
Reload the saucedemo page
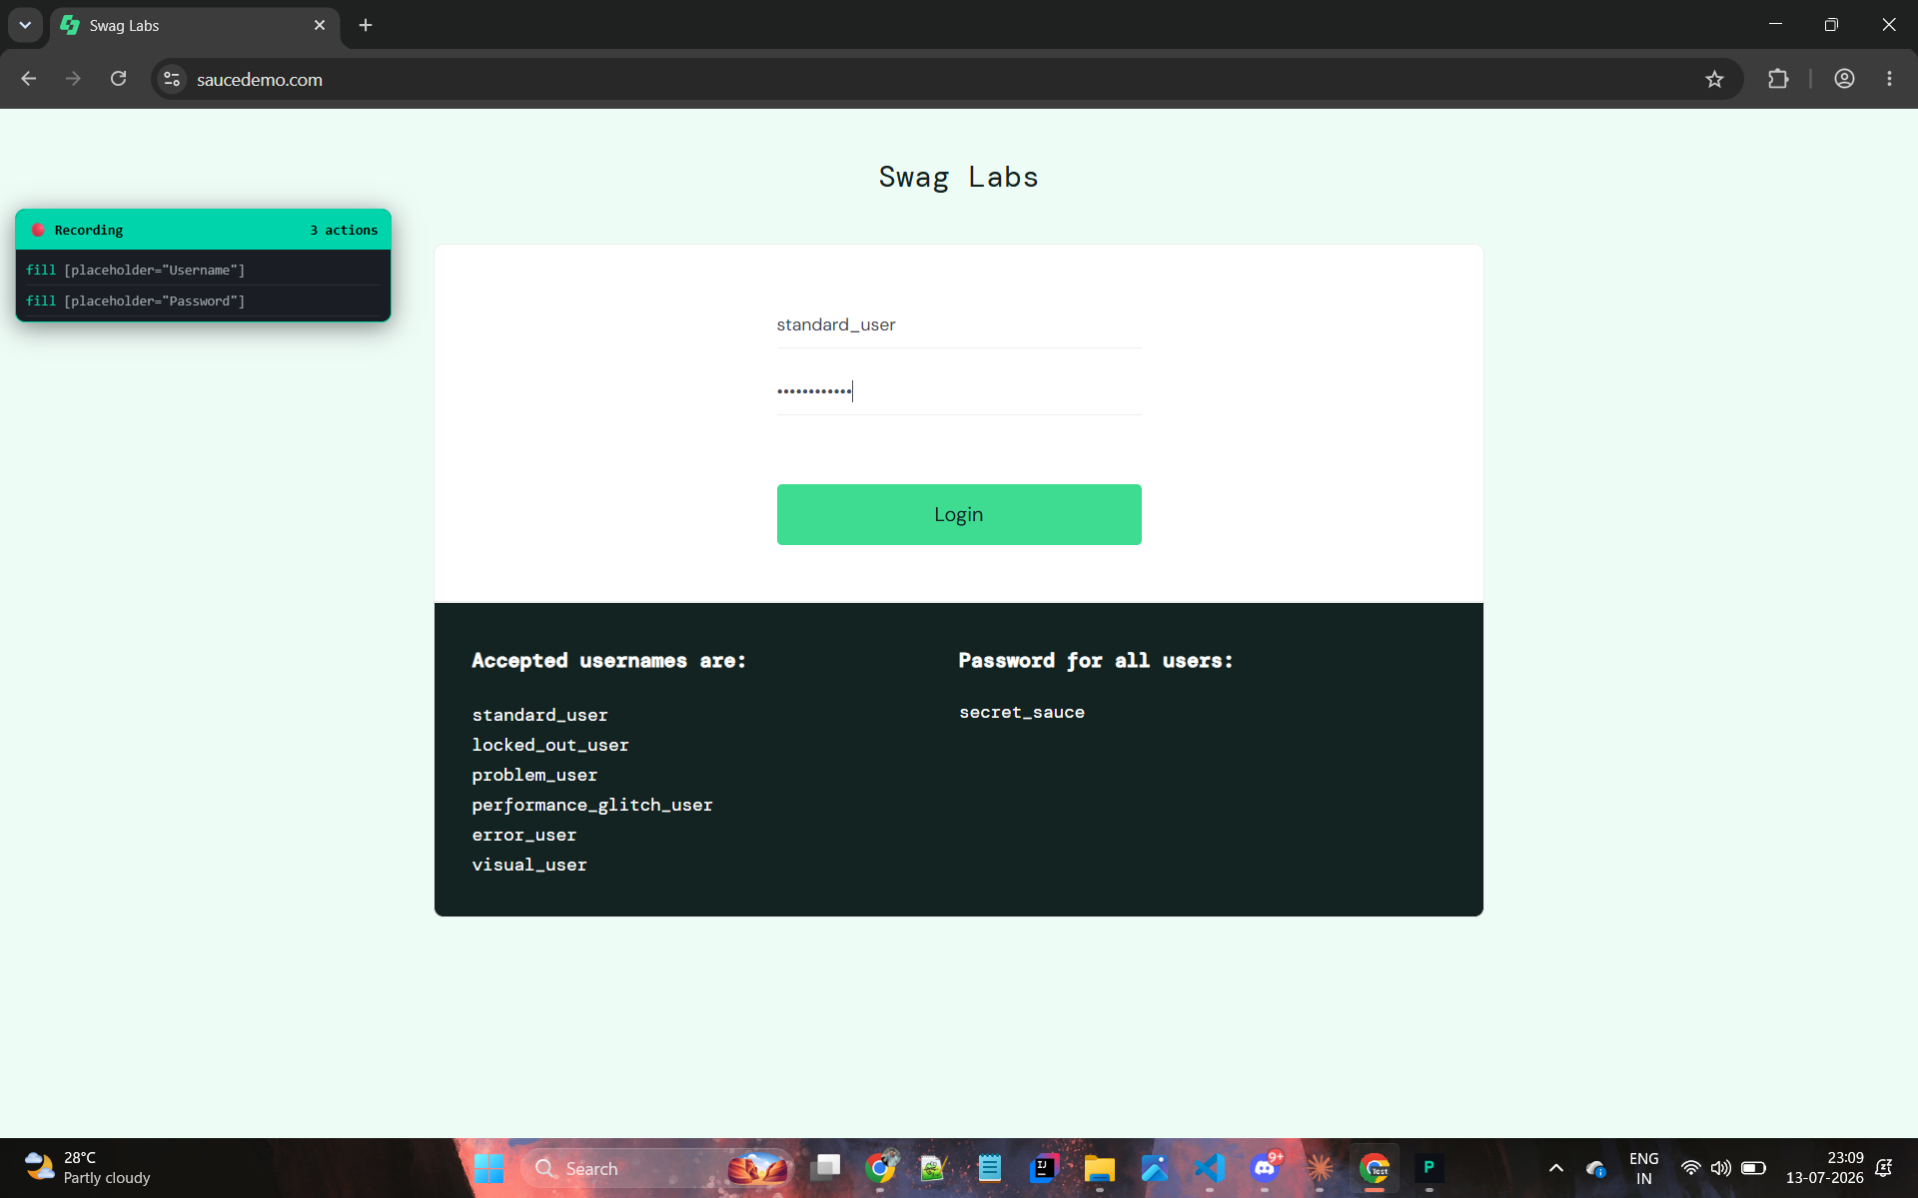118,79
